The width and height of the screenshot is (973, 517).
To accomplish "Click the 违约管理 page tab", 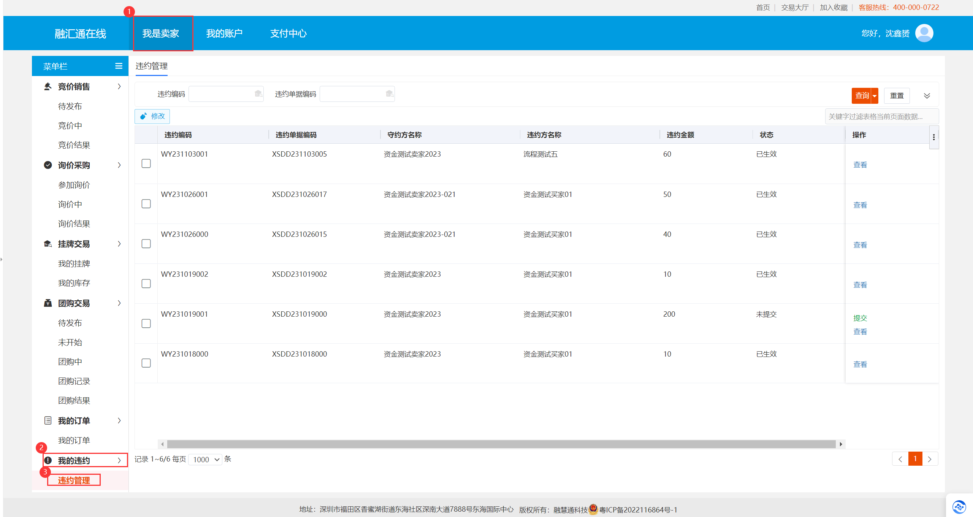I will 152,66.
